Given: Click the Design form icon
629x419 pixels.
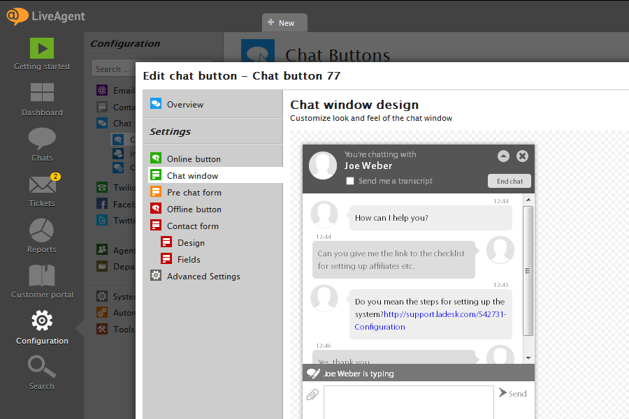Looking at the screenshot, I should [x=166, y=242].
